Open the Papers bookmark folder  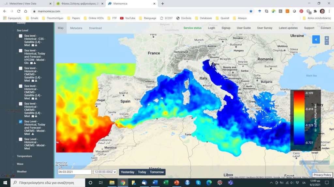(x=74, y=18)
